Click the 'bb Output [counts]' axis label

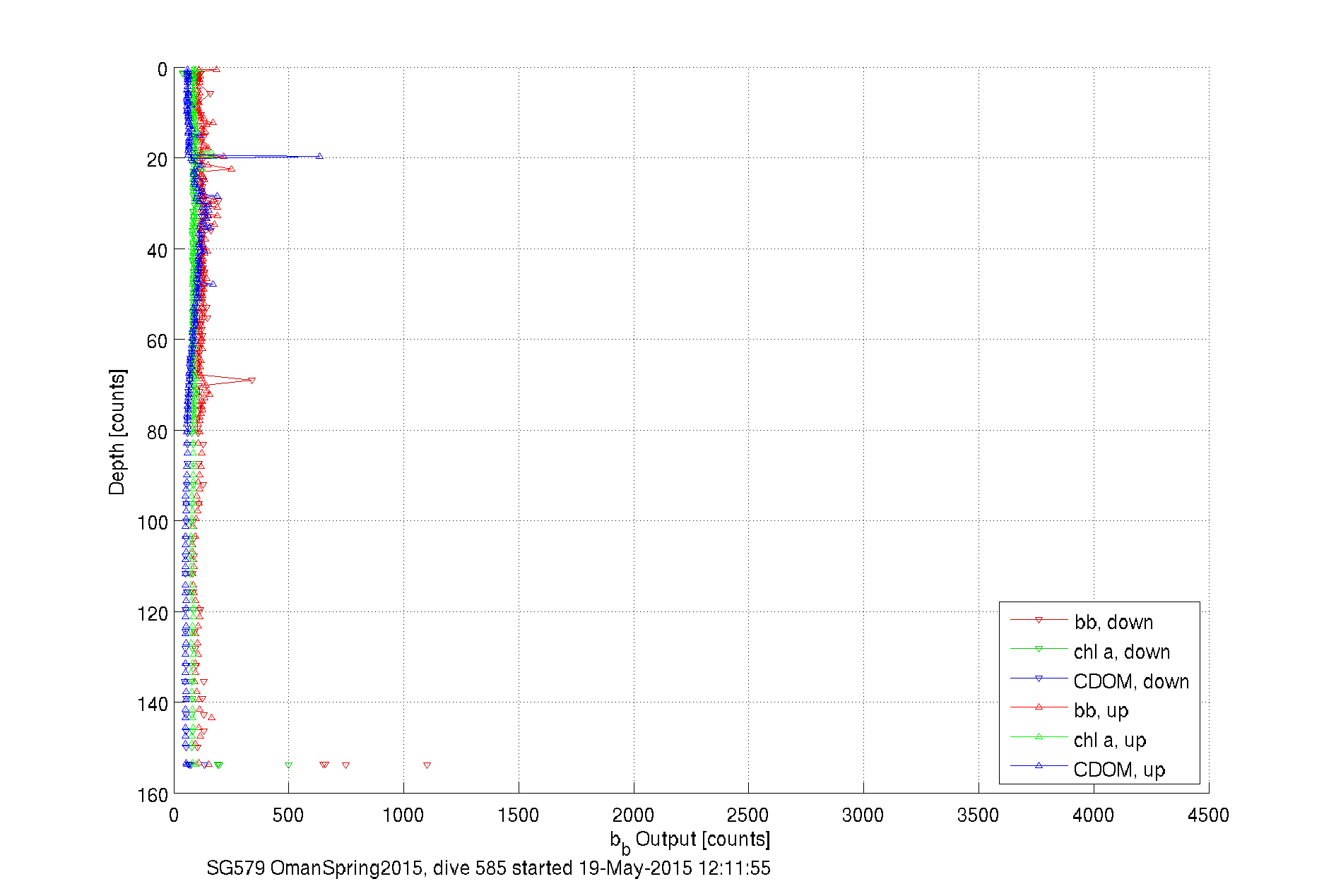click(690, 841)
